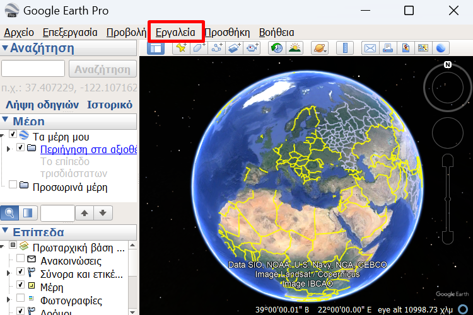Expand the Φωτογραφίες layer

8,300
